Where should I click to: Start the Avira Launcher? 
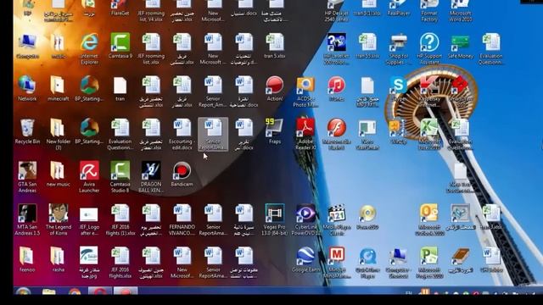[x=89, y=177]
